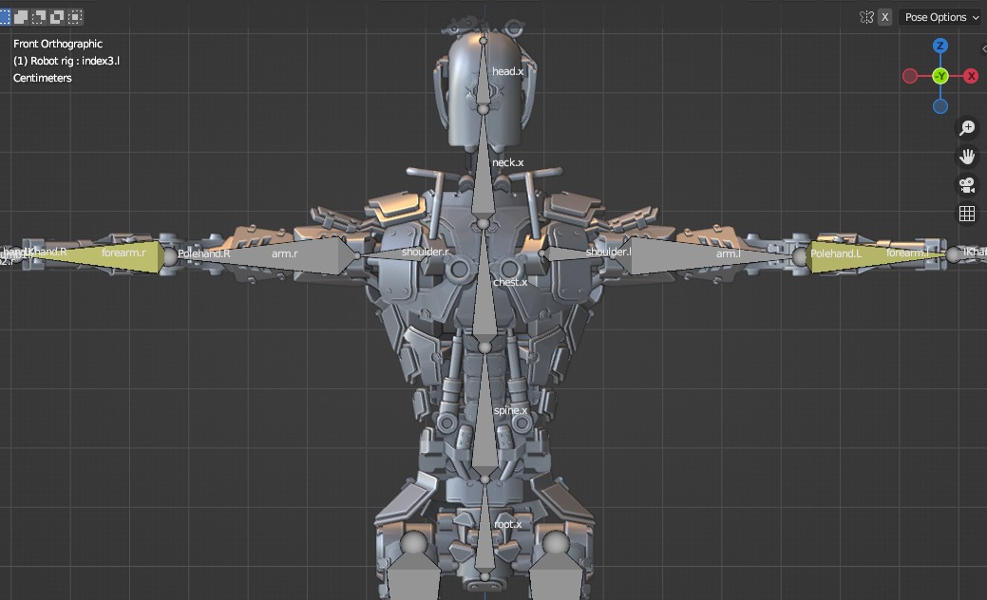Click the red X axis on gizmo

click(x=971, y=76)
